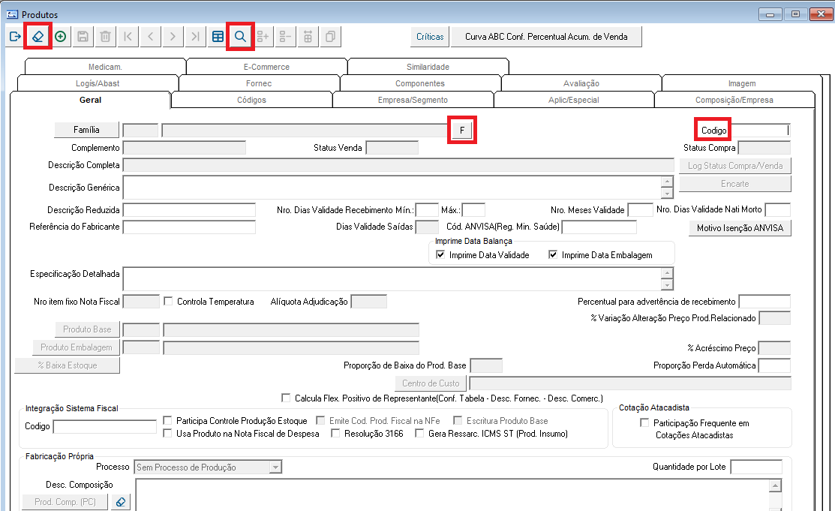Open the Processo dropdown list

[275, 467]
